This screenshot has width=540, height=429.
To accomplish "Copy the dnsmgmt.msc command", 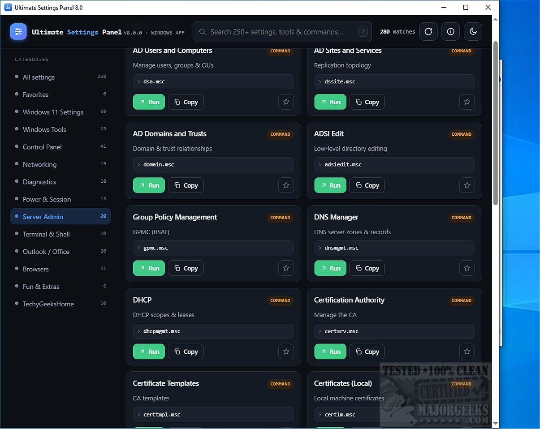I will coord(367,268).
